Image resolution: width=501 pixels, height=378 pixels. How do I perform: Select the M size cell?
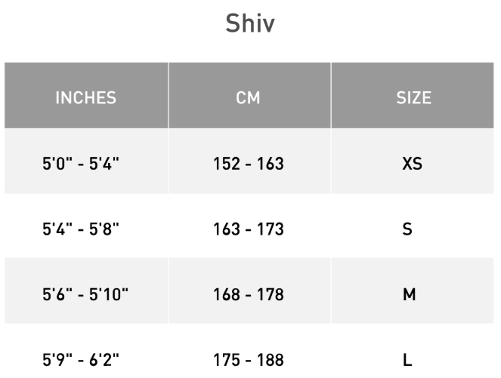coord(408,294)
